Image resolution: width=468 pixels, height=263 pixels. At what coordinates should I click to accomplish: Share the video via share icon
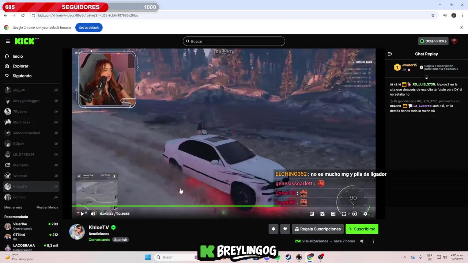(x=362, y=241)
